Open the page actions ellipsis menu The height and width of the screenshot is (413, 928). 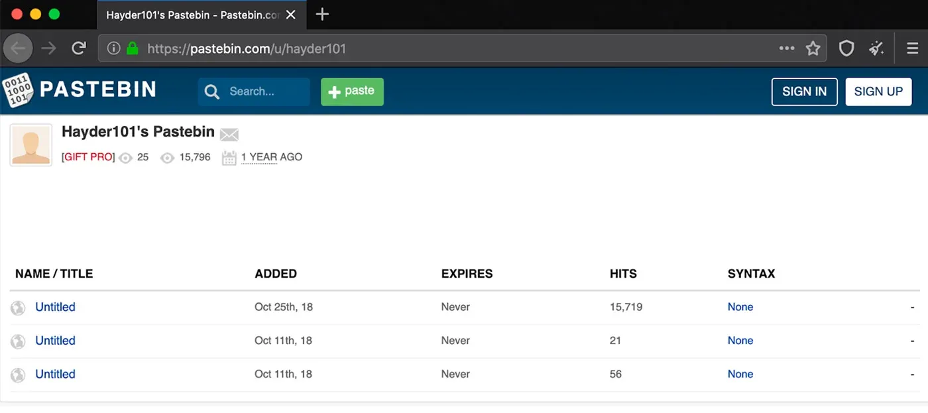pos(786,48)
